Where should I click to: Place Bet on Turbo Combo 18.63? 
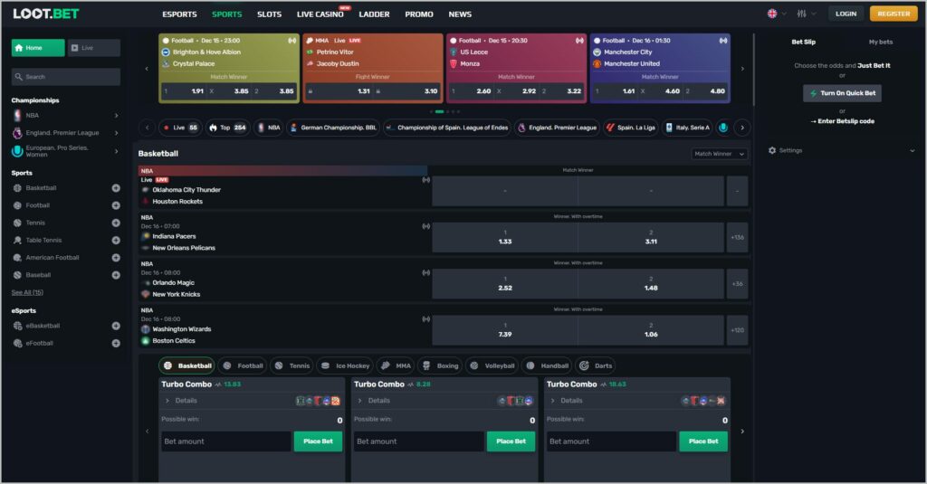[703, 441]
